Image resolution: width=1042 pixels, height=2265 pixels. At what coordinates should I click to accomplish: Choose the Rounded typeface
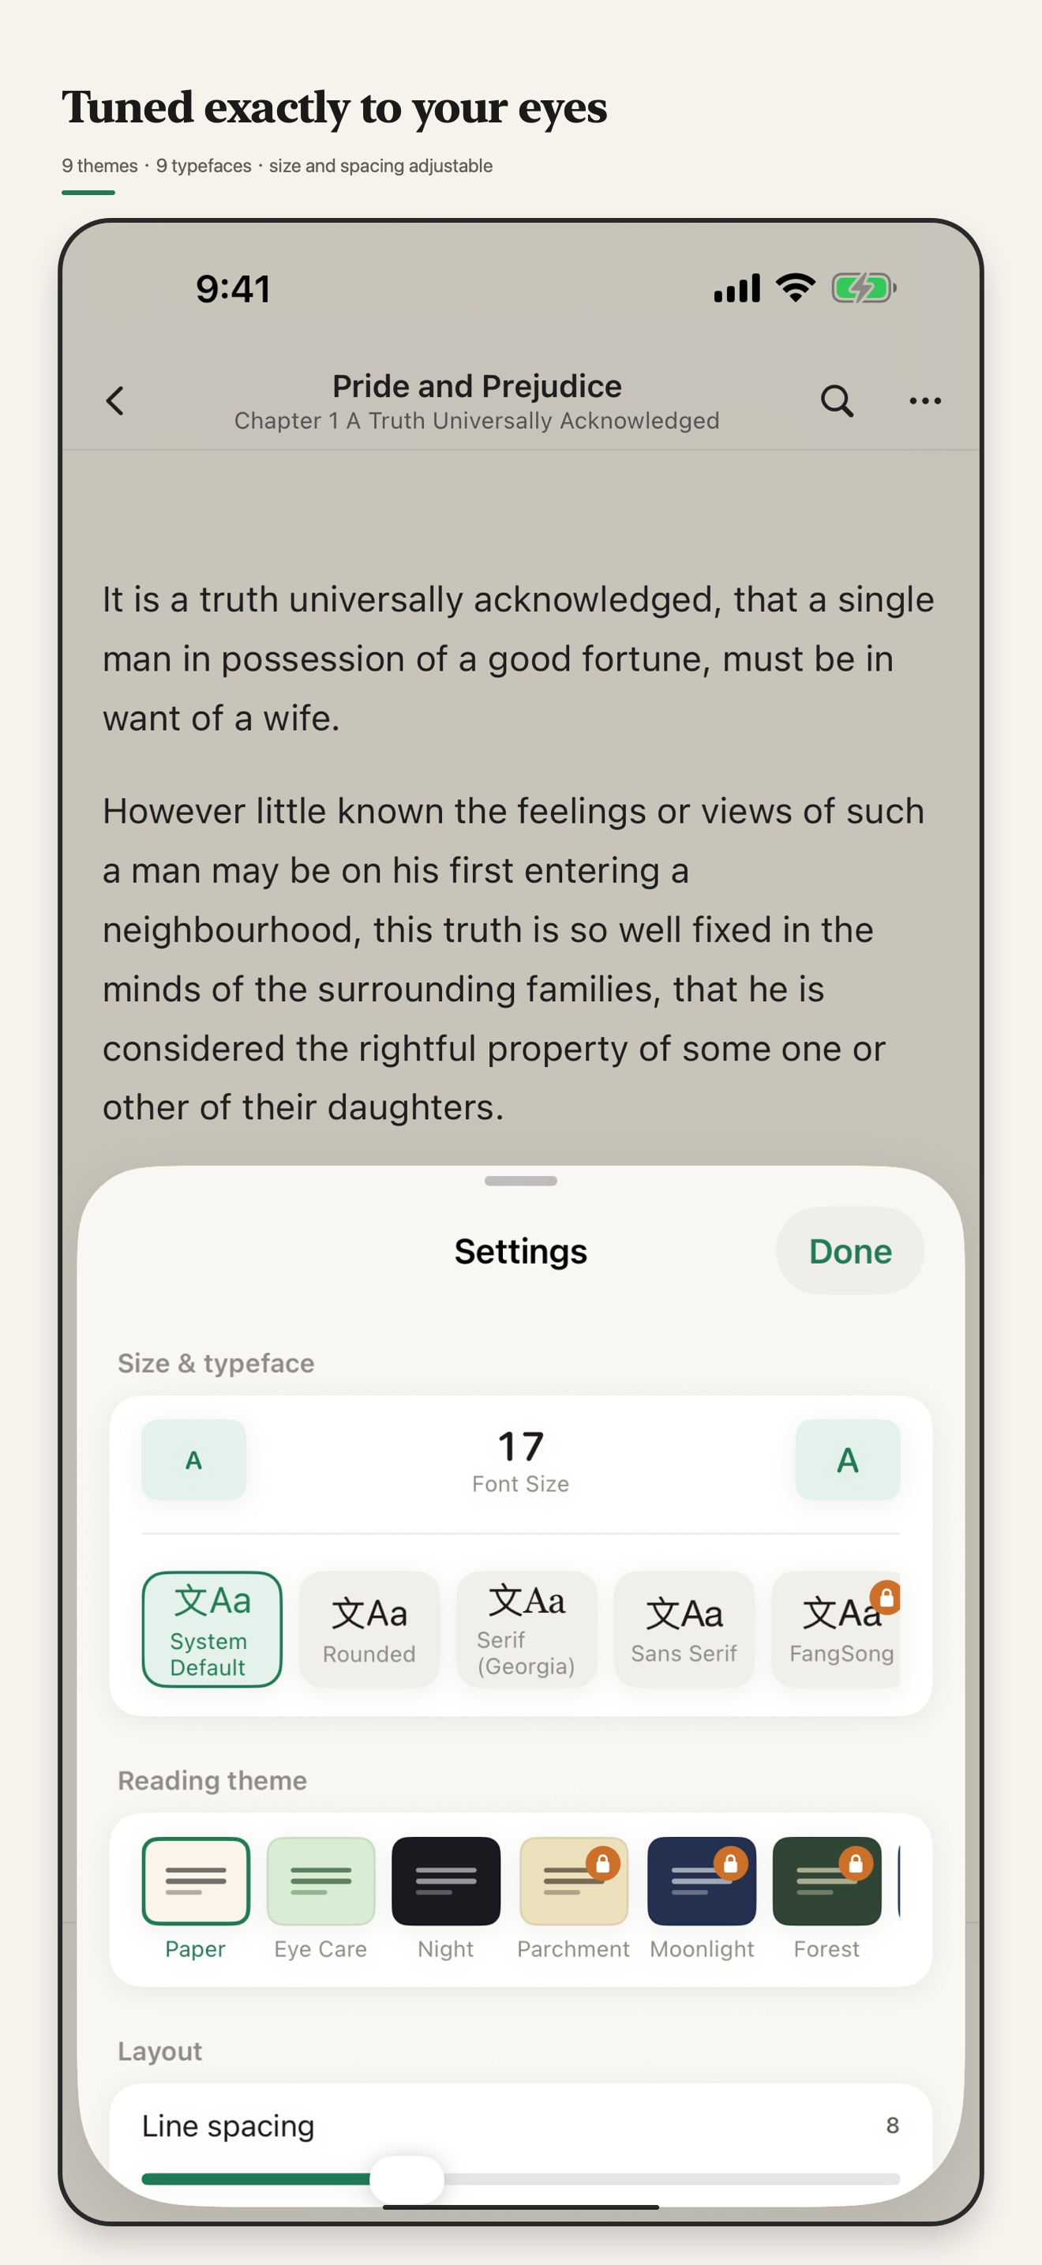pos(369,1629)
